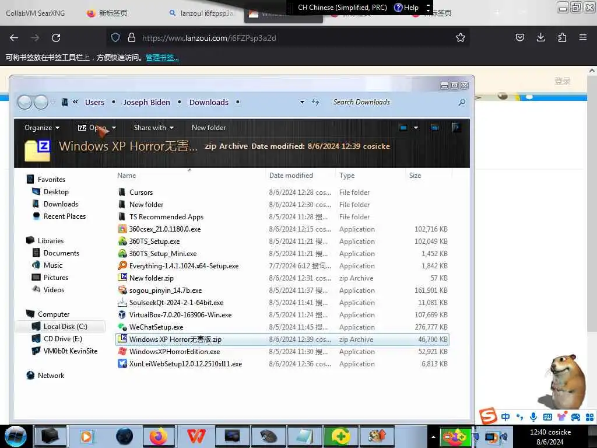This screenshot has width=597, height=448.
Task: Select the TS Recommended Apps folder
Action: [166, 217]
